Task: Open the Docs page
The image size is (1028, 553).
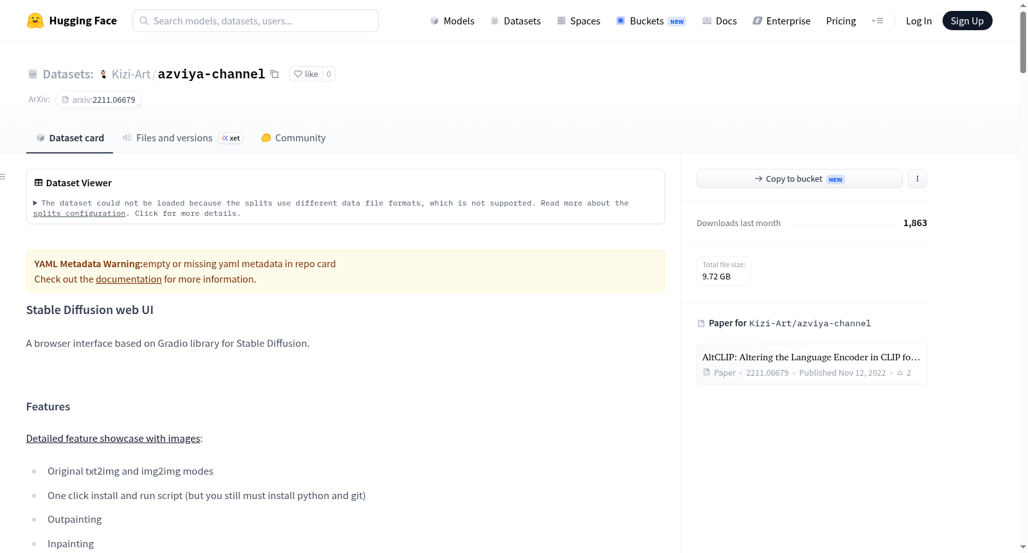Action: 719,21
